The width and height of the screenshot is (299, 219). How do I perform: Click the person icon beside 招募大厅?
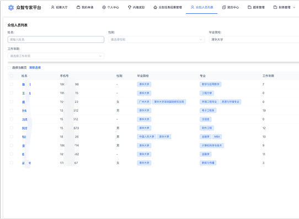coord(52,7)
